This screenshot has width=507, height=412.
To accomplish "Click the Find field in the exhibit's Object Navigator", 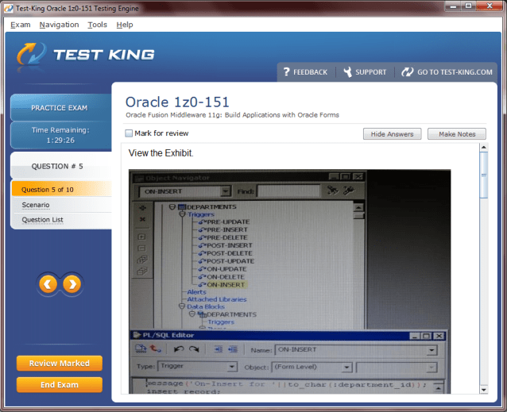I will point(288,191).
